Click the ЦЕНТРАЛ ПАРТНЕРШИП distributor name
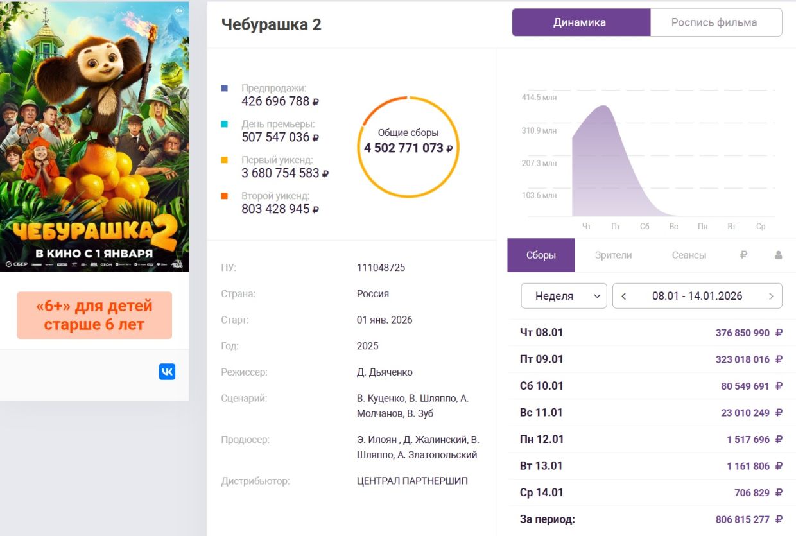The height and width of the screenshot is (536, 796). click(x=412, y=480)
